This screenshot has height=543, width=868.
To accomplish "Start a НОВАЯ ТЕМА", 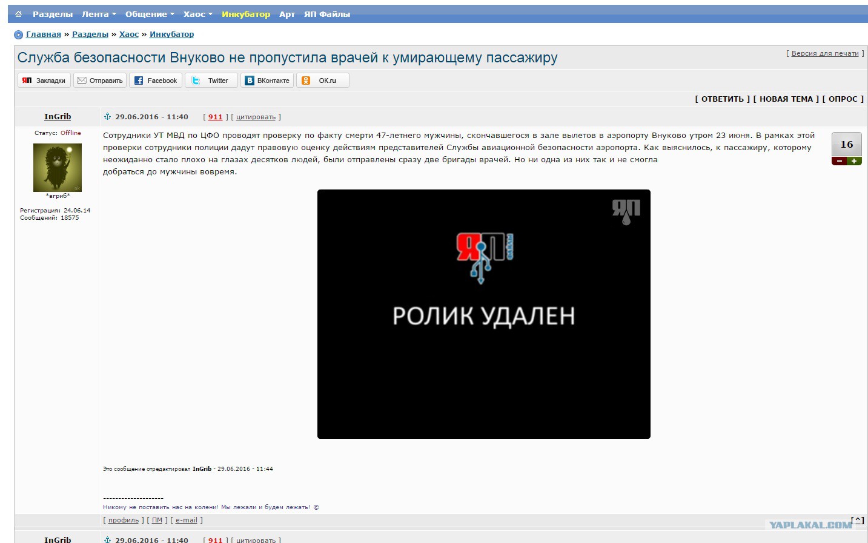I will pyautogui.click(x=786, y=99).
